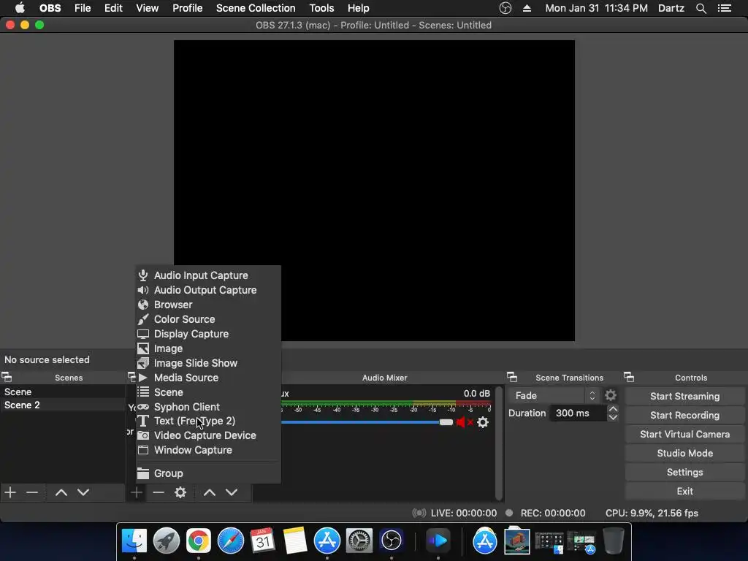Click the black preview canvas
The height and width of the screenshot is (561, 748).
pos(374,191)
